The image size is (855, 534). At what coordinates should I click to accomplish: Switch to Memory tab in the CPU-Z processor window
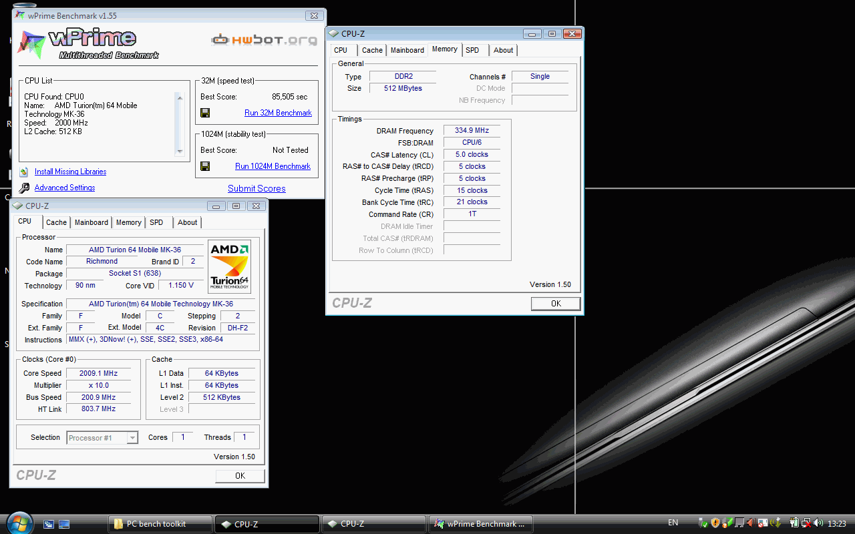pos(129,222)
